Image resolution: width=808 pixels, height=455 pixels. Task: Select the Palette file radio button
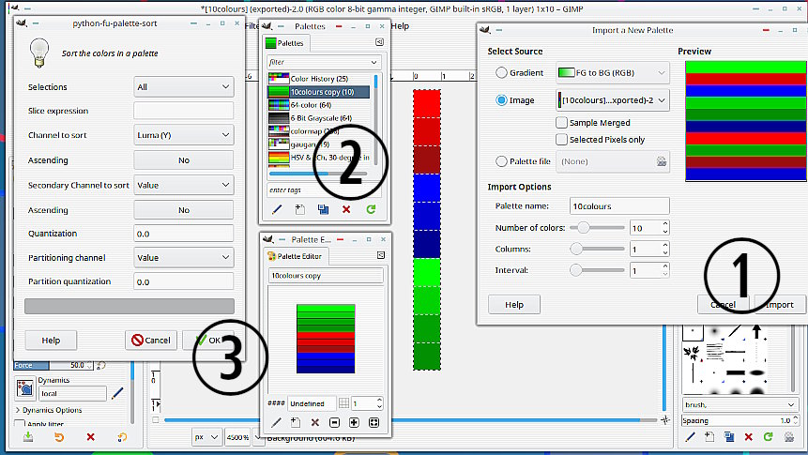coord(501,161)
